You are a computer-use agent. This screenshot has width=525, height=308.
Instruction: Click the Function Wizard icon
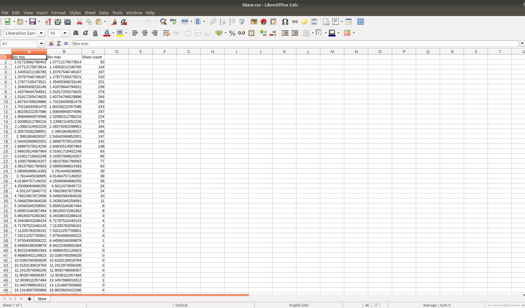click(x=51, y=43)
